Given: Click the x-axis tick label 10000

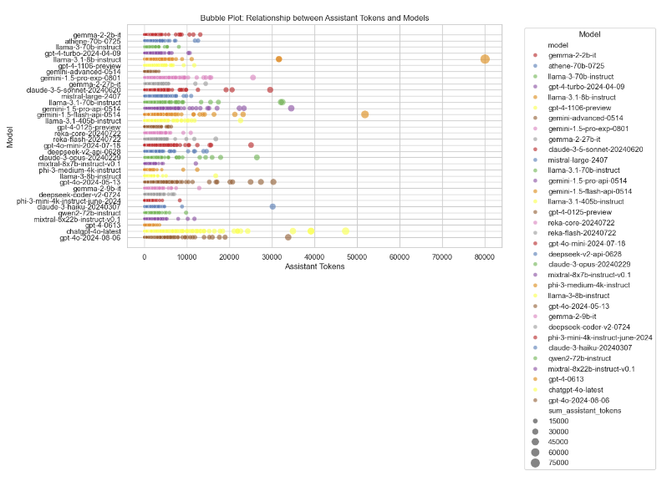Looking at the screenshot, I should pos(186,257).
